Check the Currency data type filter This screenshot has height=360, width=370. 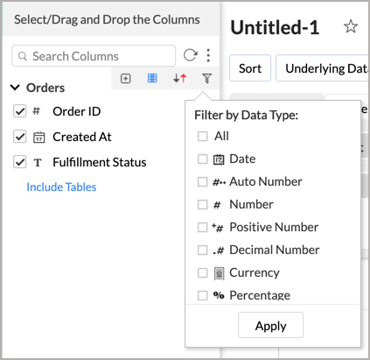tap(202, 273)
